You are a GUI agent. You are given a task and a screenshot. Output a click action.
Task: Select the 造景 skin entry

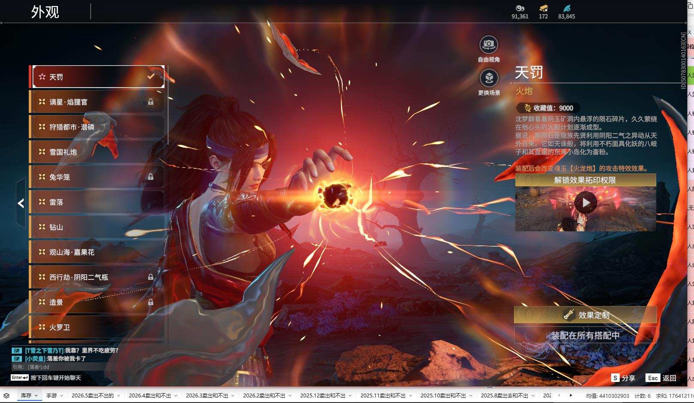coord(97,302)
